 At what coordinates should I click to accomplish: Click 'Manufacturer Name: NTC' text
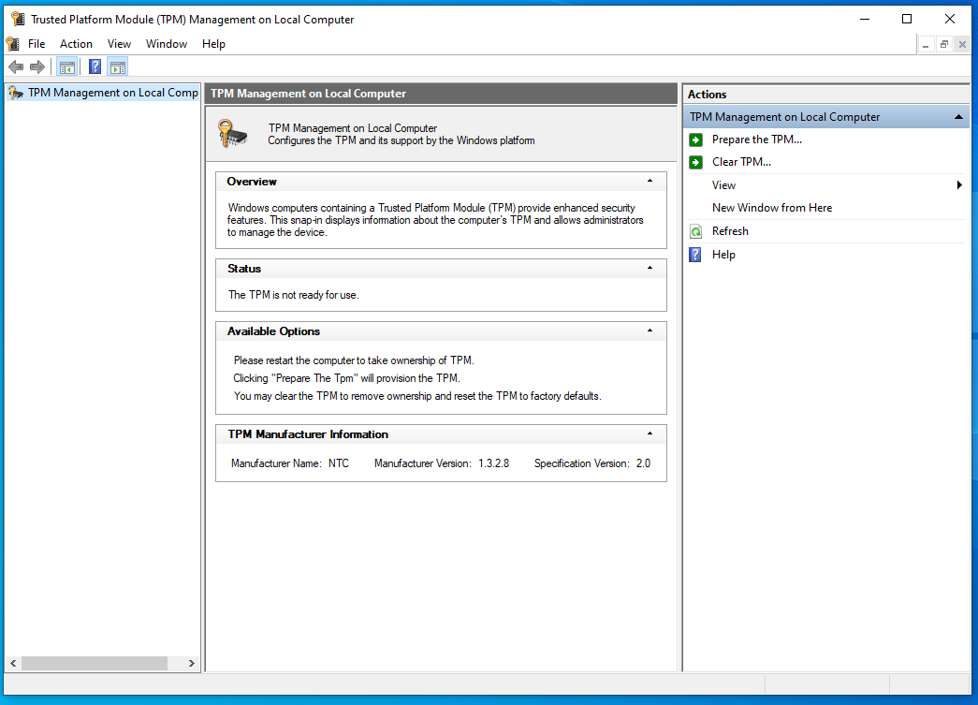coord(290,463)
